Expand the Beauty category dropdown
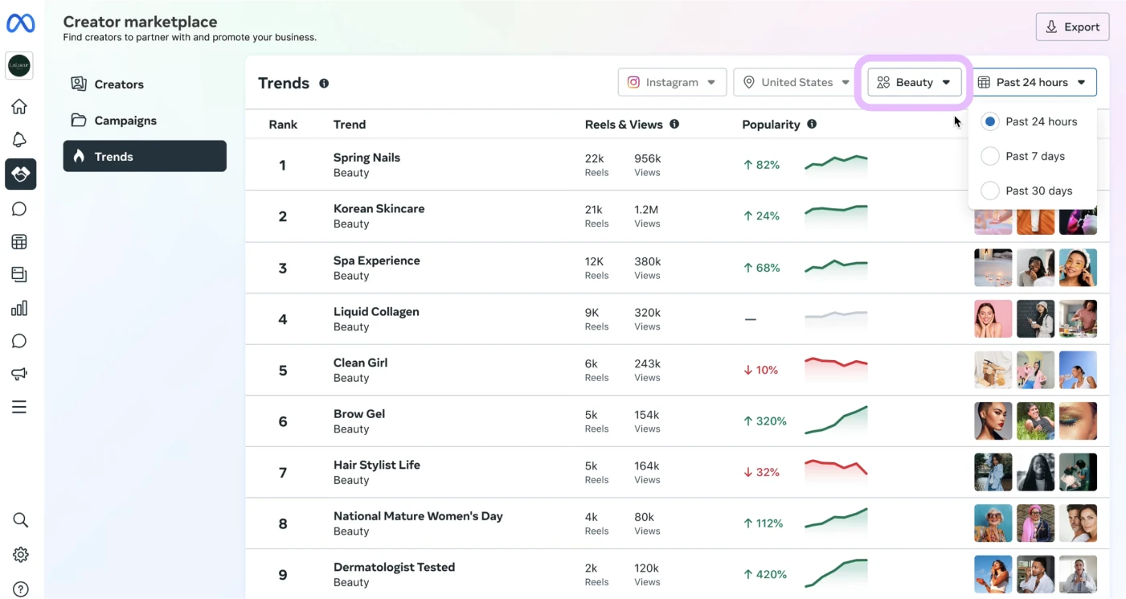Image resolution: width=1126 pixels, height=599 pixels. coord(915,82)
